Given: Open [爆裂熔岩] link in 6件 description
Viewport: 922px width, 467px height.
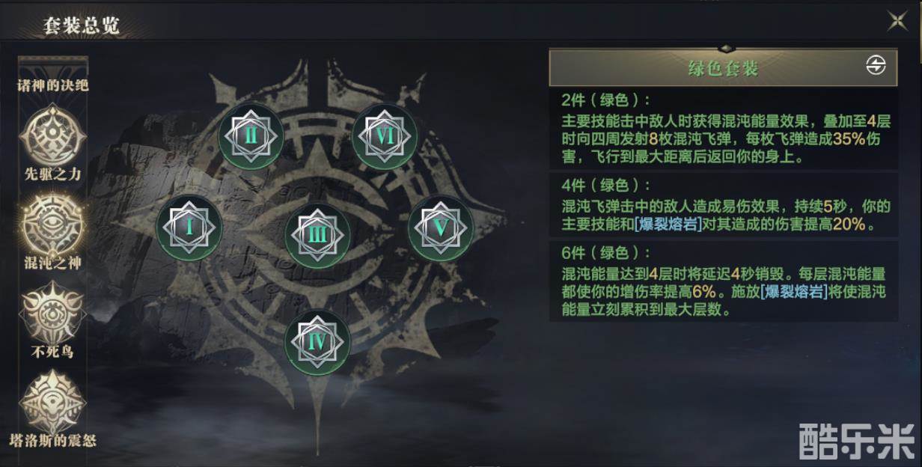Looking at the screenshot, I should [794, 293].
